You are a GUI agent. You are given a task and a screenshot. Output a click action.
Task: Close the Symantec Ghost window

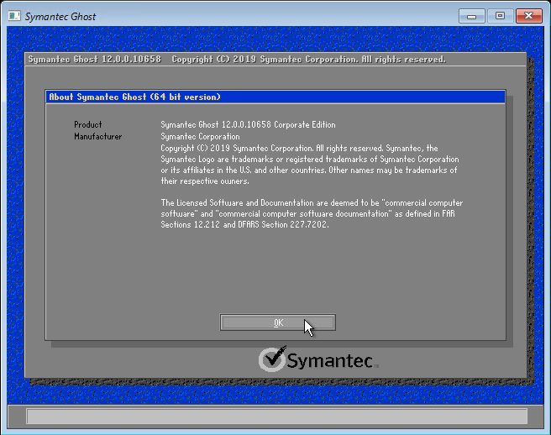pos(529,16)
